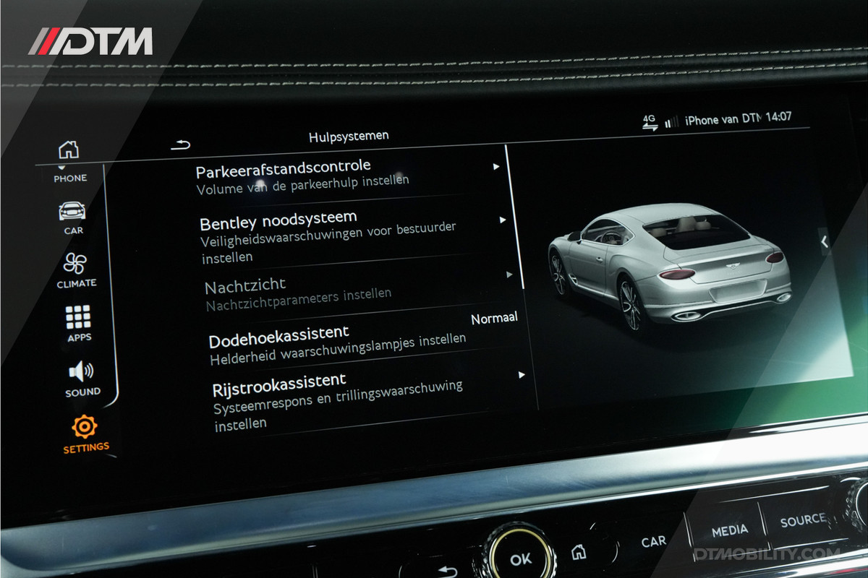The width and height of the screenshot is (868, 578).
Task: Open Climate fan icon
Action: pyautogui.click(x=75, y=264)
